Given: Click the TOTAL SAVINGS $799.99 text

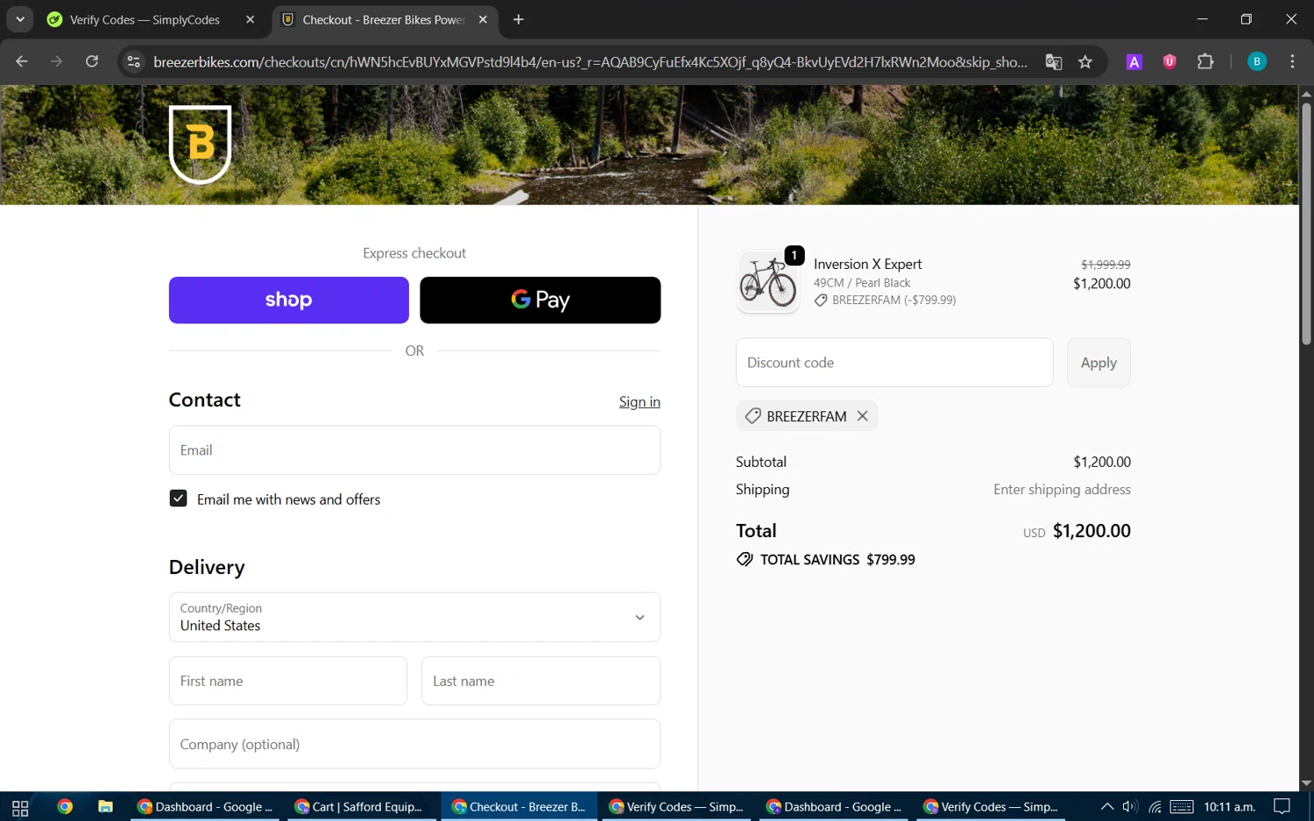Looking at the screenshot, I should pyautogui.click(x=837, y=560).
